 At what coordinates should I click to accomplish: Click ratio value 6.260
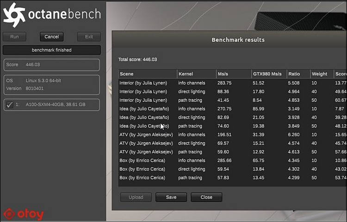(294, 135)
